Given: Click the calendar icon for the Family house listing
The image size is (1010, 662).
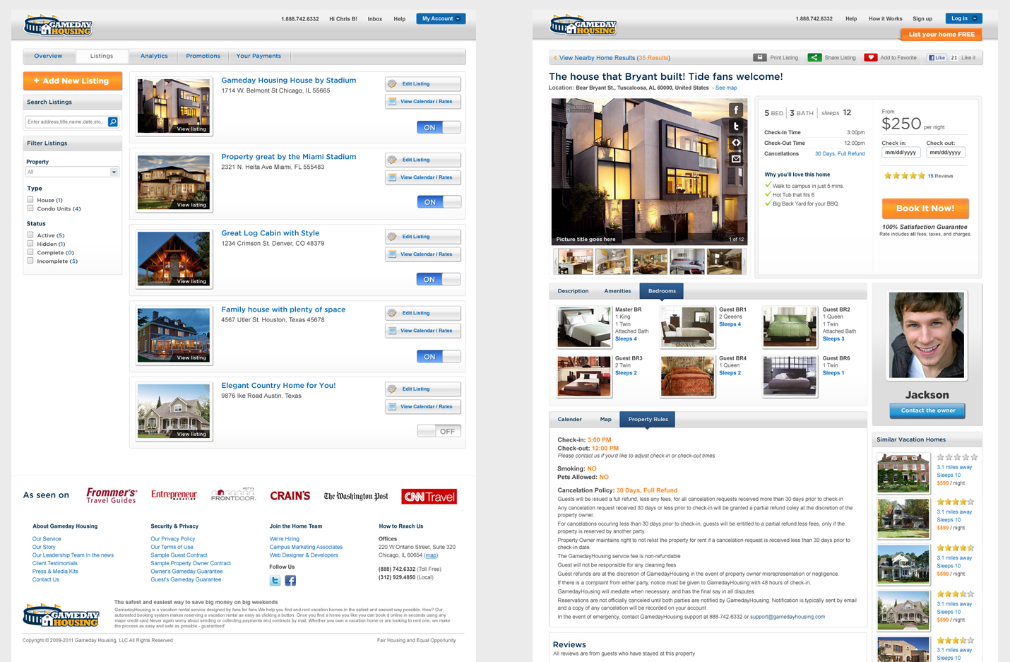Looking at the screenshot, I should [392, 331].
